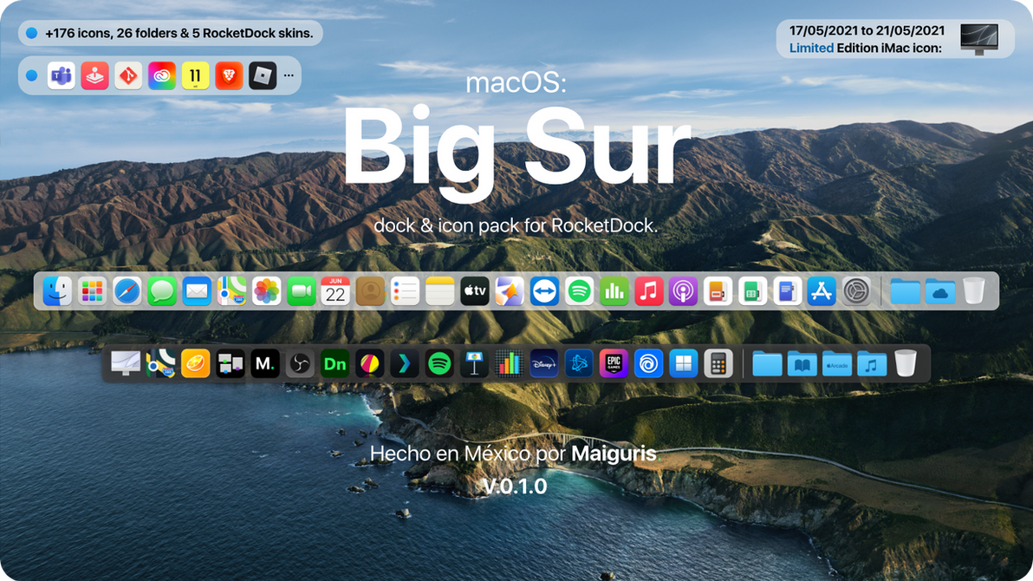Click the blue 'Limited' text
This screenshot has width=1033, height=581.
(x=811, y=49)
